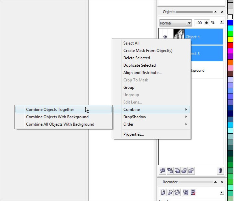The image size is (234, 201).
Task: Toggle visibility eye of Object 4
Action: 165,37
